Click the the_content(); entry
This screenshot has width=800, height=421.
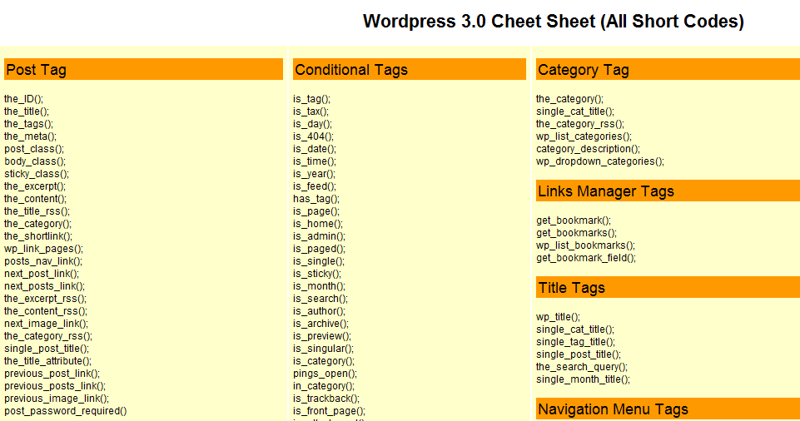tap(35, 199)
